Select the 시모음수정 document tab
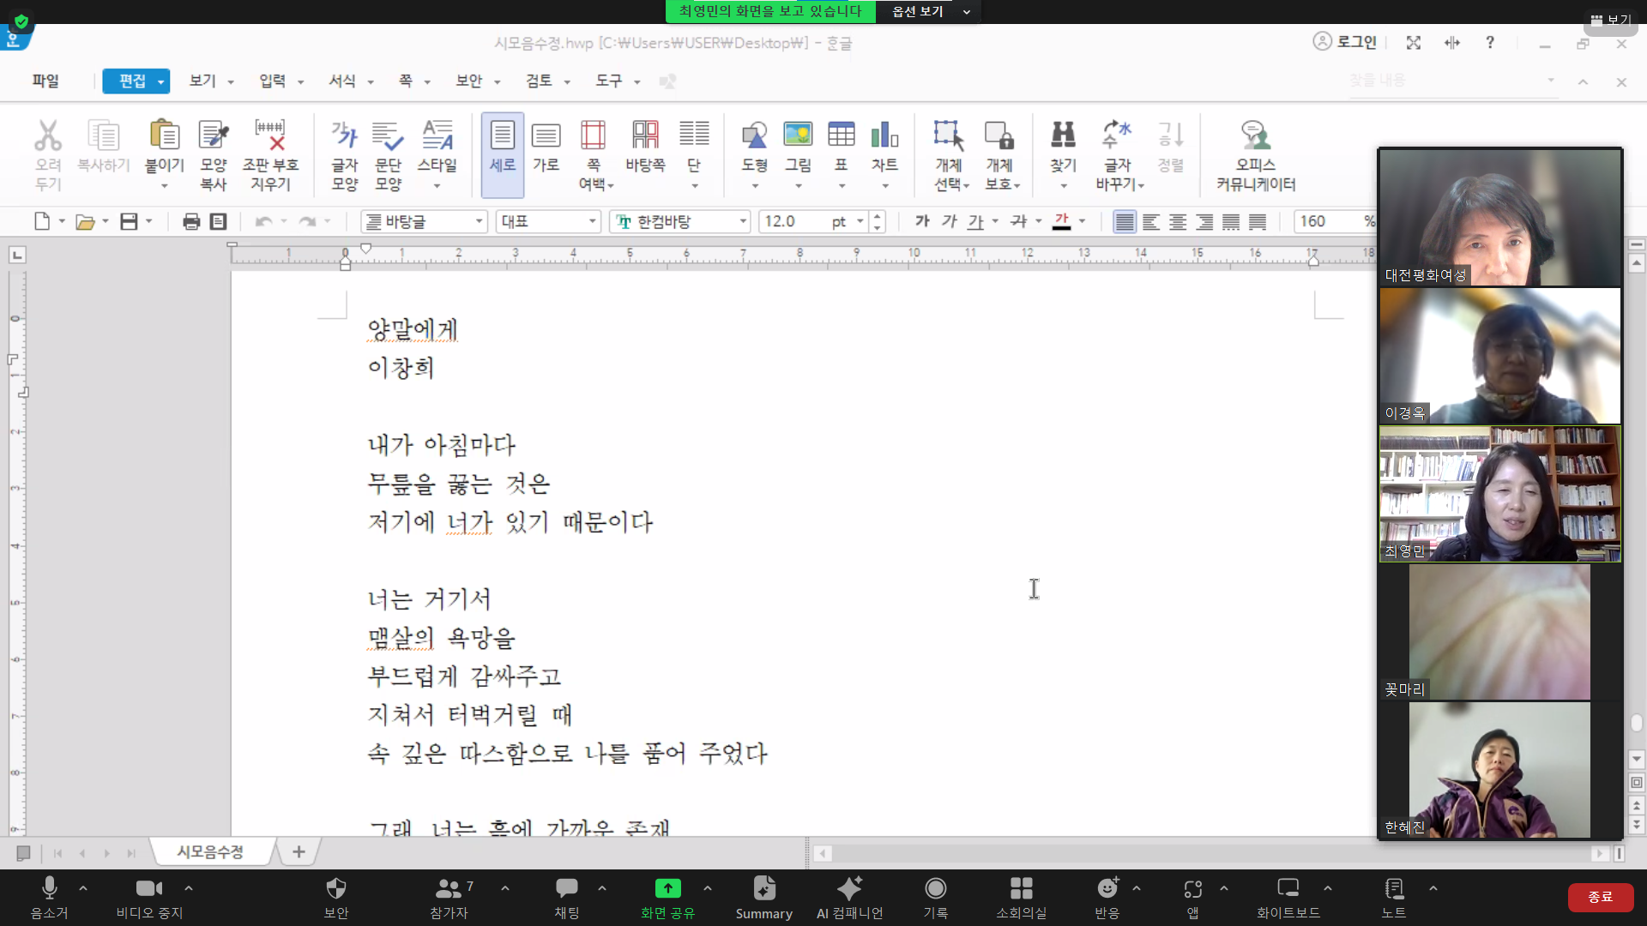This screenshot has width=1647, height=926. coord(210,852)
